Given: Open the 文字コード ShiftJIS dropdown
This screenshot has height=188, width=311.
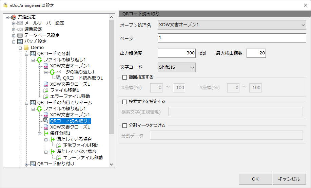Looking at the screenshot, I should click(176, 67).
